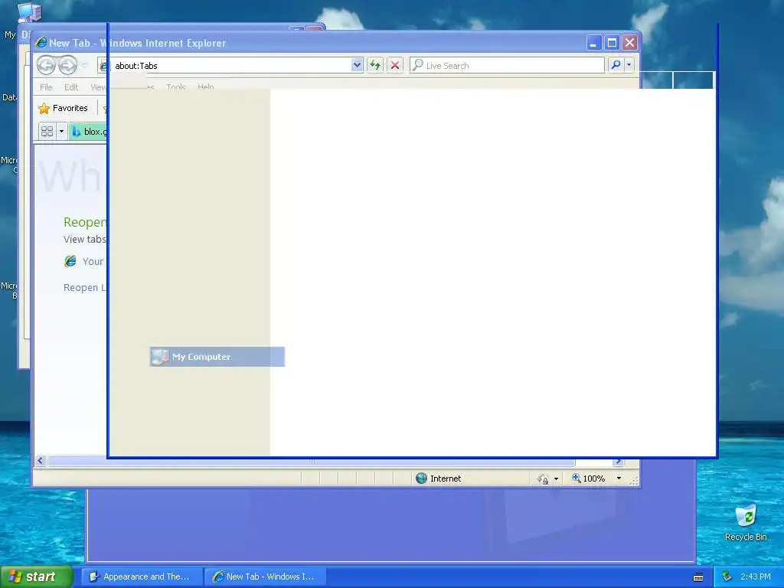Open the recent pages dropdown next to Forward

(x=84, y=66)
